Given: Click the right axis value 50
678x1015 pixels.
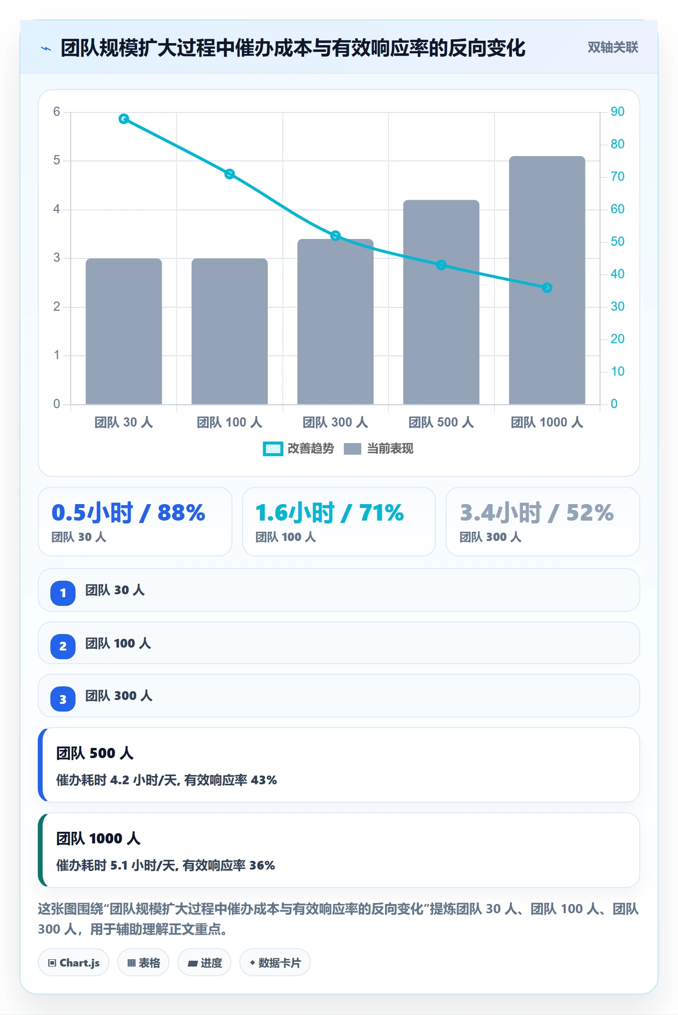Looking at the screenshot, I should tap(617, 242).
